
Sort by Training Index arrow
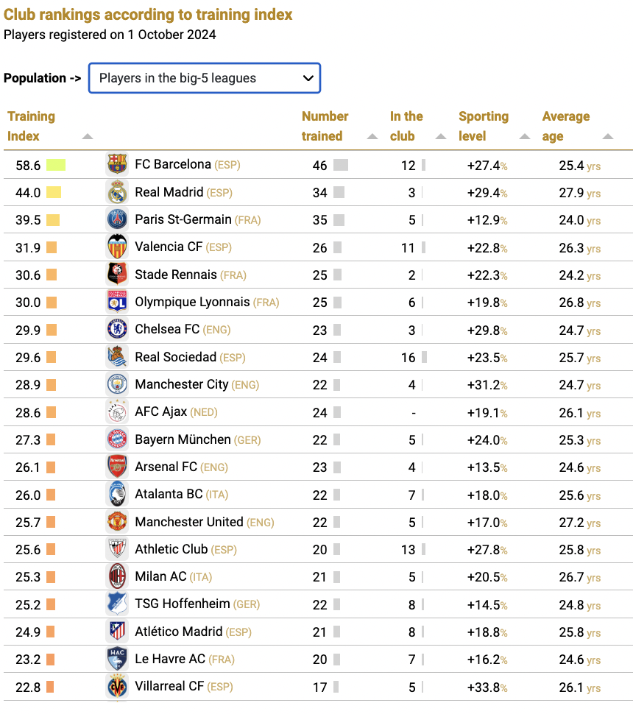coord(88,136)
